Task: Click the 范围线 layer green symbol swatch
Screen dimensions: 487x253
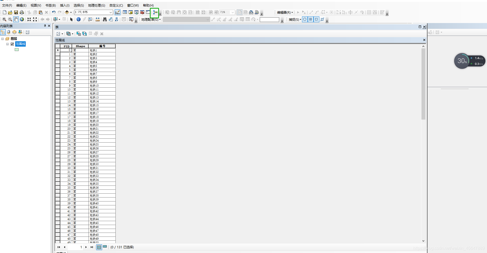Action: [17, 49]
